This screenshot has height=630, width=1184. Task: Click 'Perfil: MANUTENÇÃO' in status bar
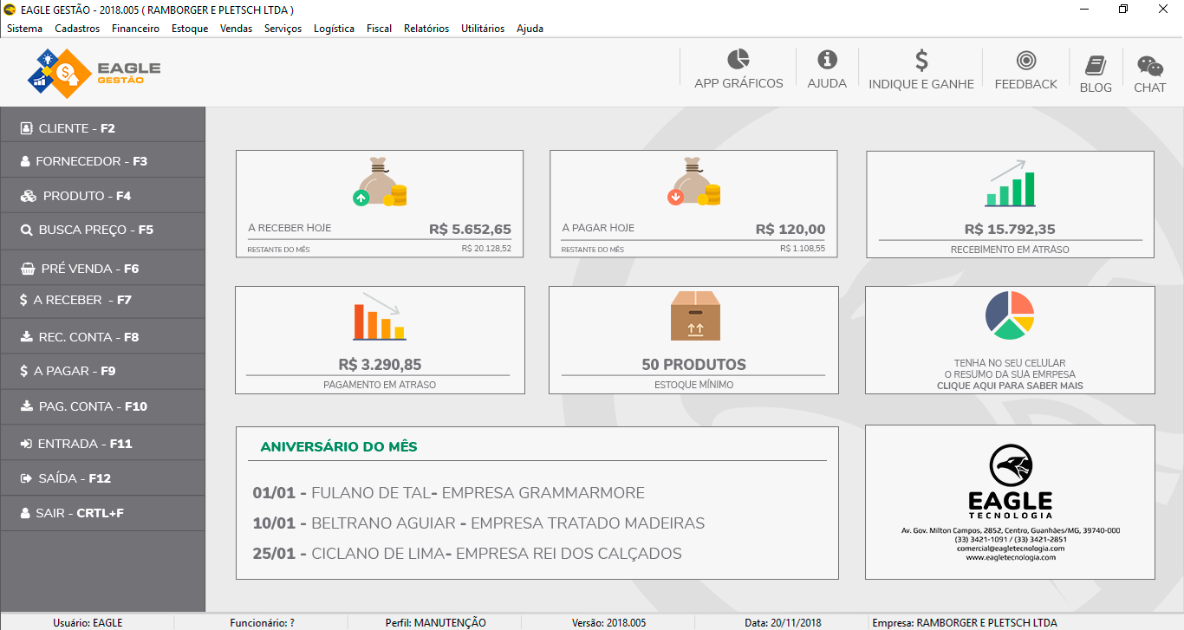tap(436, 622)
